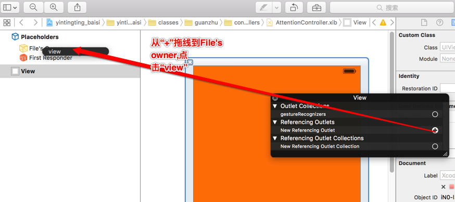Click the Restoration ID field

(448, 88)
